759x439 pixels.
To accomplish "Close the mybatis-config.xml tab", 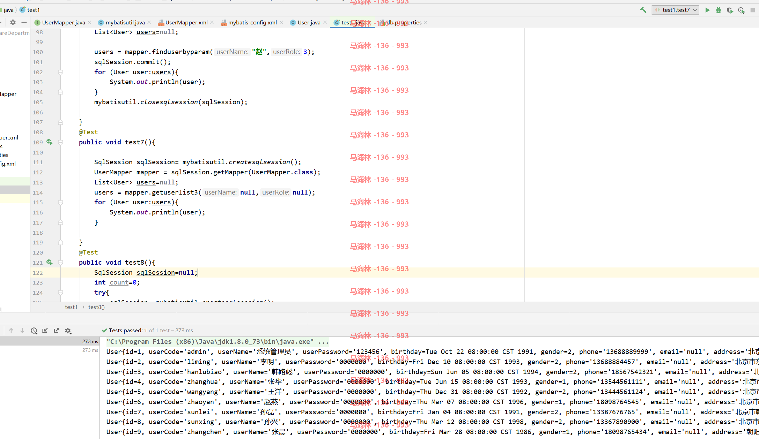I will pyautogui.click(x=281, y=22).
